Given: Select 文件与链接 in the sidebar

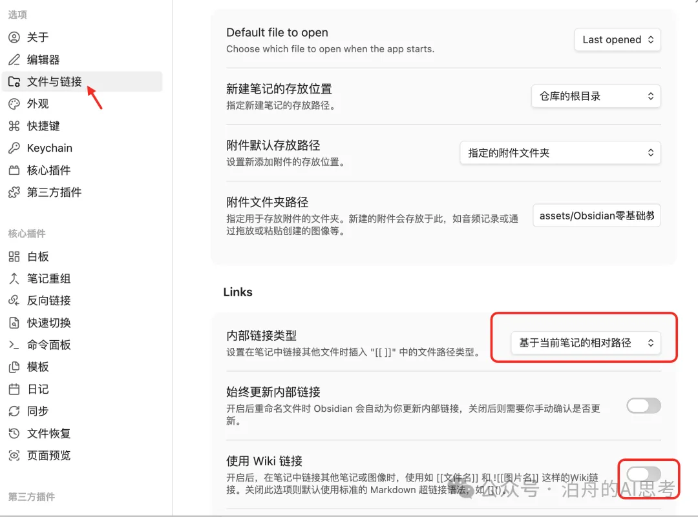Looking at the screenshot, I should [82, 82].
